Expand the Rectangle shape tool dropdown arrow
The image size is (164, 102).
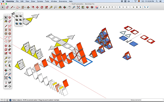(x=25, y=7)
